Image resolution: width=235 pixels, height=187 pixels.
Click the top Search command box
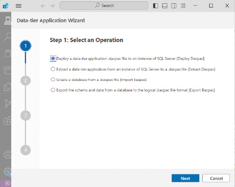[x=104, y=6]
